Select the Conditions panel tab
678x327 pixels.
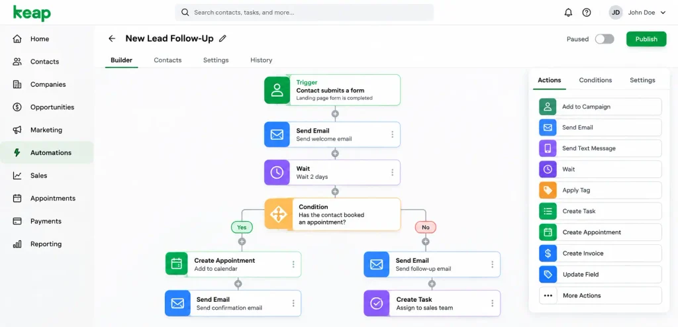(x=595, y=80)
